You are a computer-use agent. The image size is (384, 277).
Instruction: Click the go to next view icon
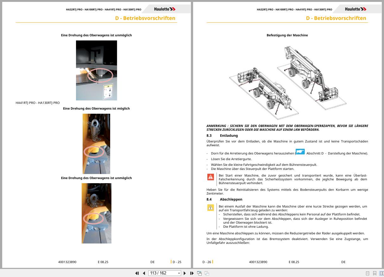207,273
